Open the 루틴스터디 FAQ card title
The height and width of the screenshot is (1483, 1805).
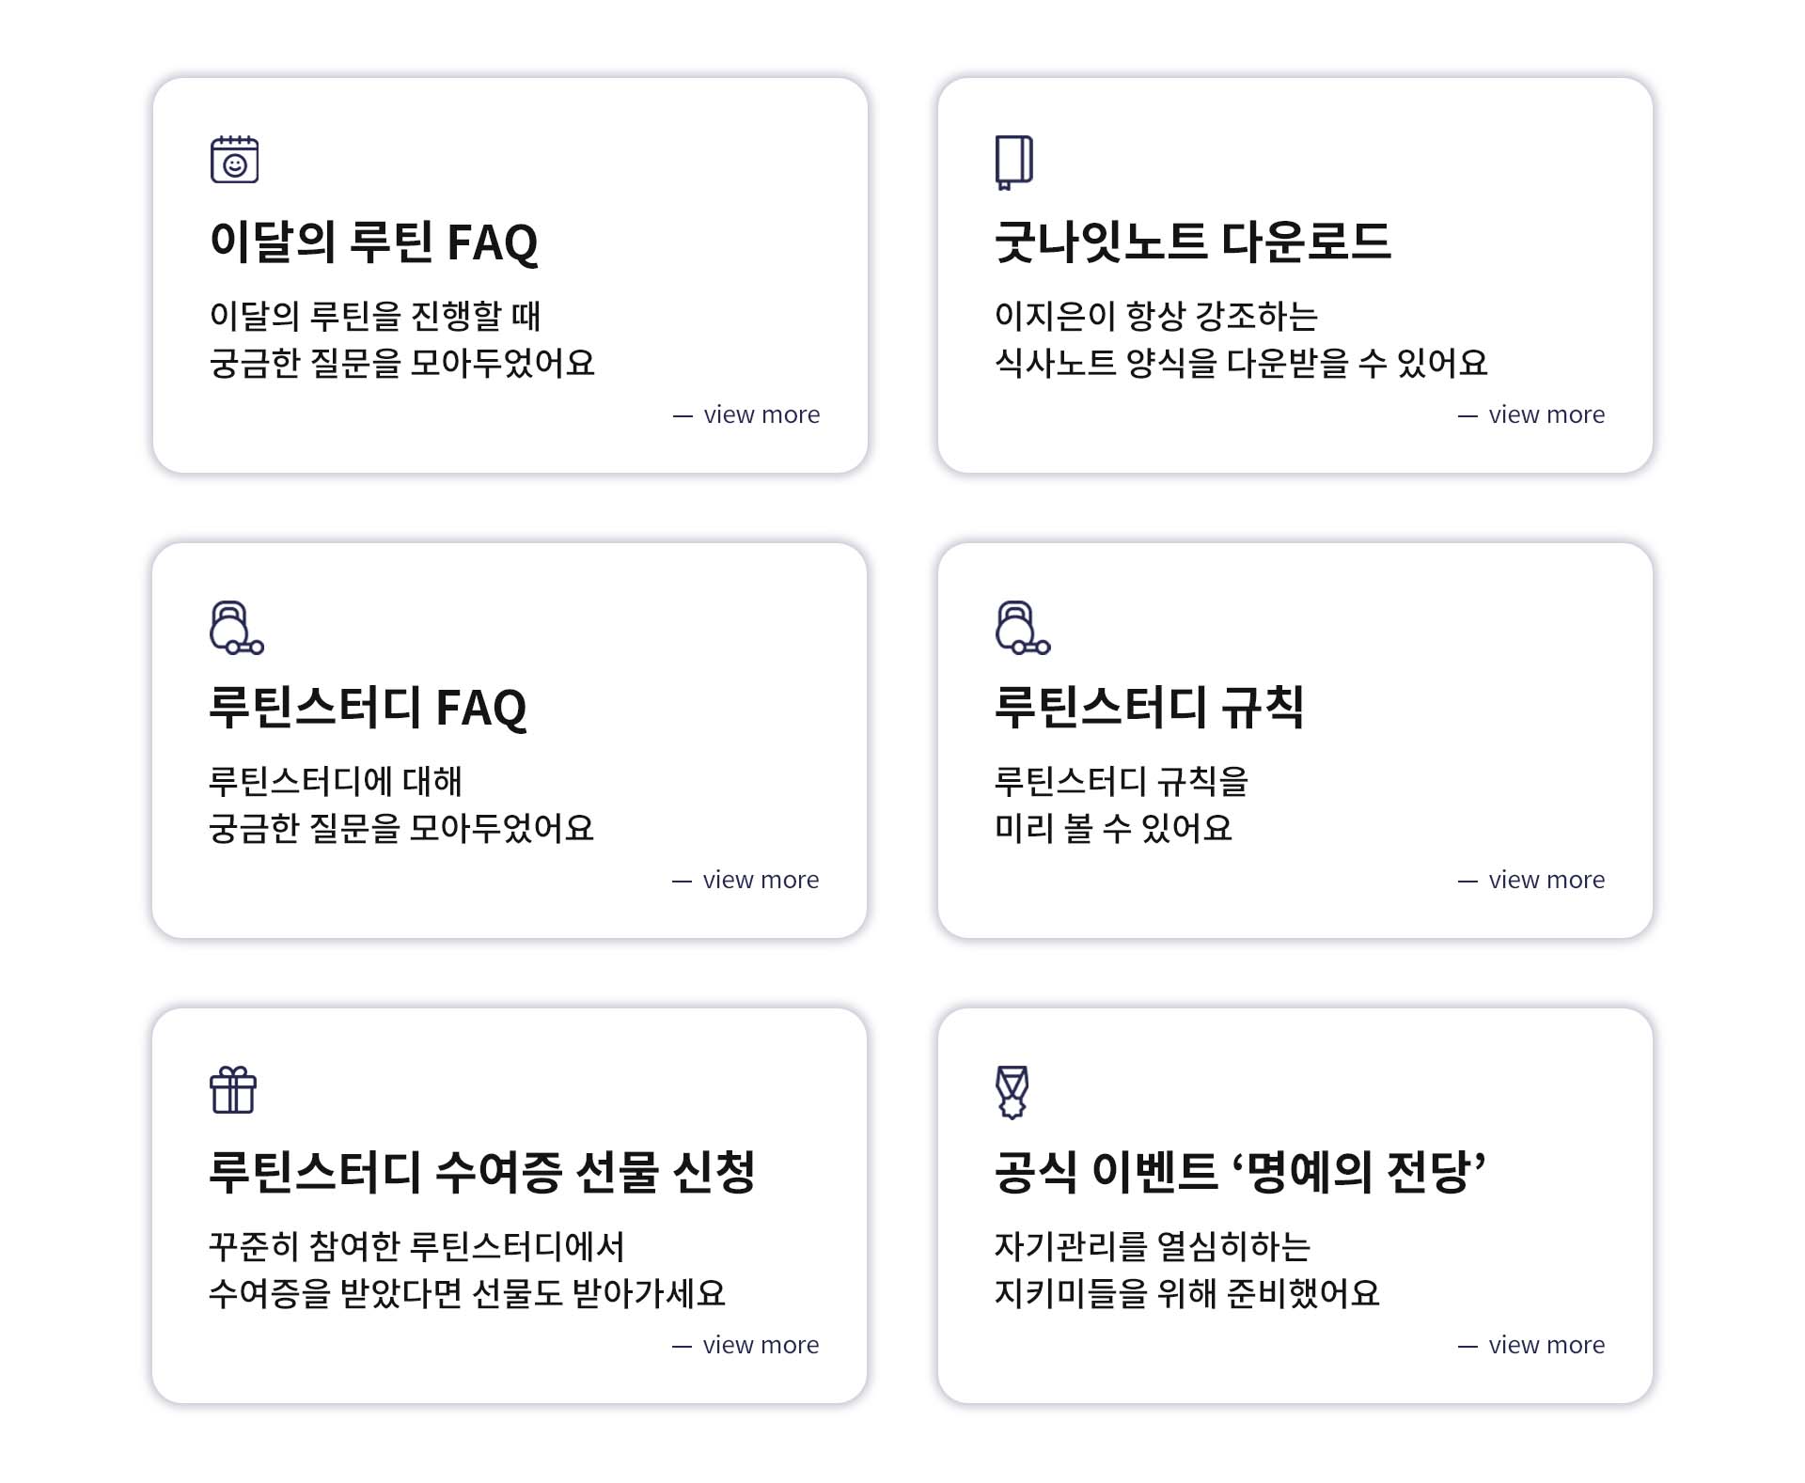pyautogui.click(x=367, y=707)
